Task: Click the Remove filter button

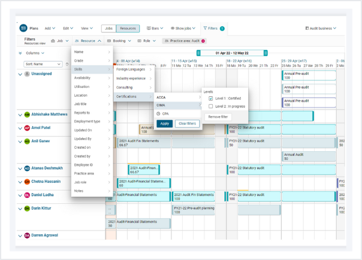Action: coord(218,117)
